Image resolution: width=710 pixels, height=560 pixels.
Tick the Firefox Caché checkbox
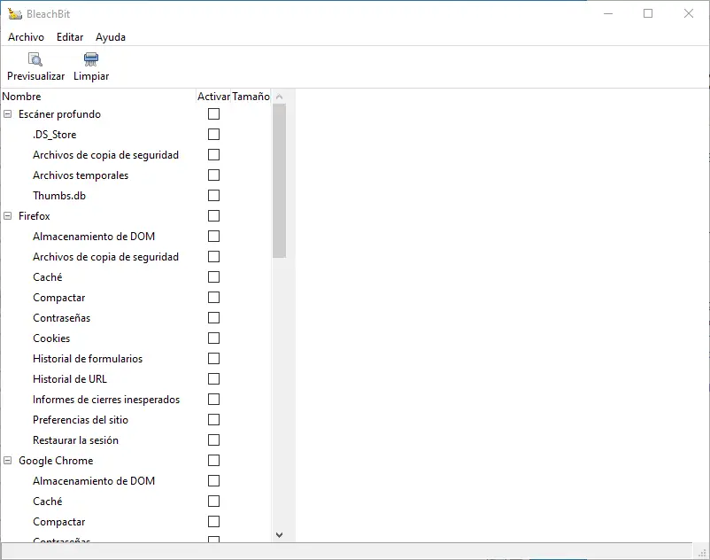click(213, 277)
